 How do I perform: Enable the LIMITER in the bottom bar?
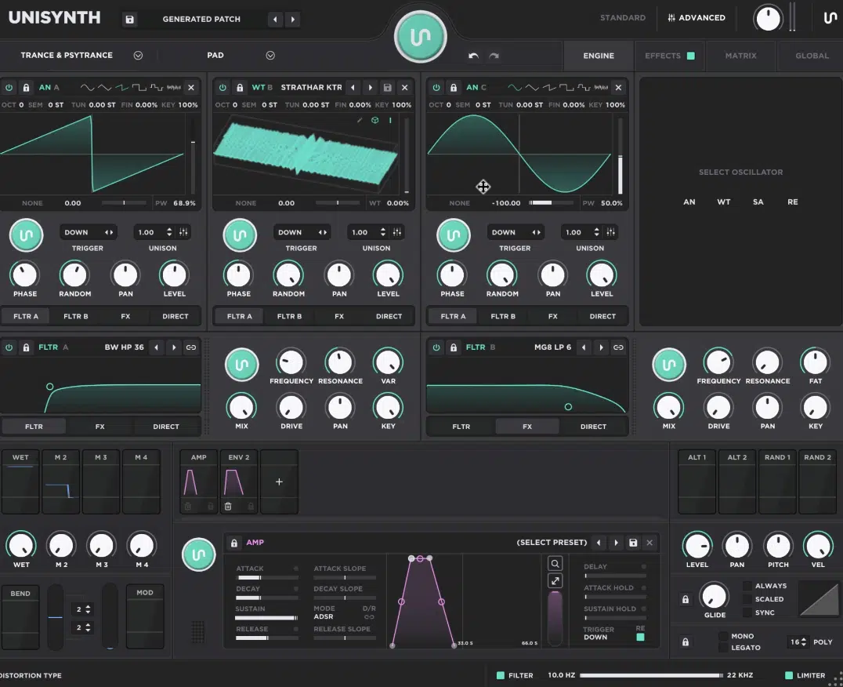[788, 675]
